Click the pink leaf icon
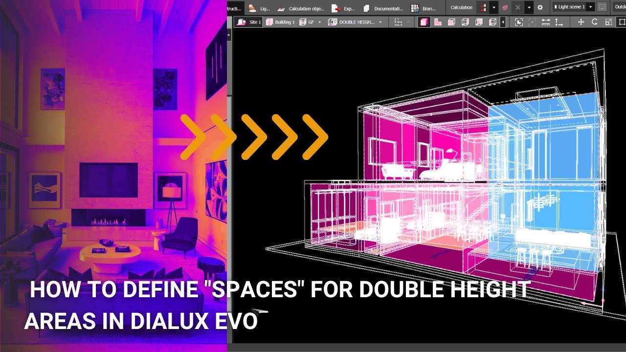This screenshot has height=352, width=626. 505,7
